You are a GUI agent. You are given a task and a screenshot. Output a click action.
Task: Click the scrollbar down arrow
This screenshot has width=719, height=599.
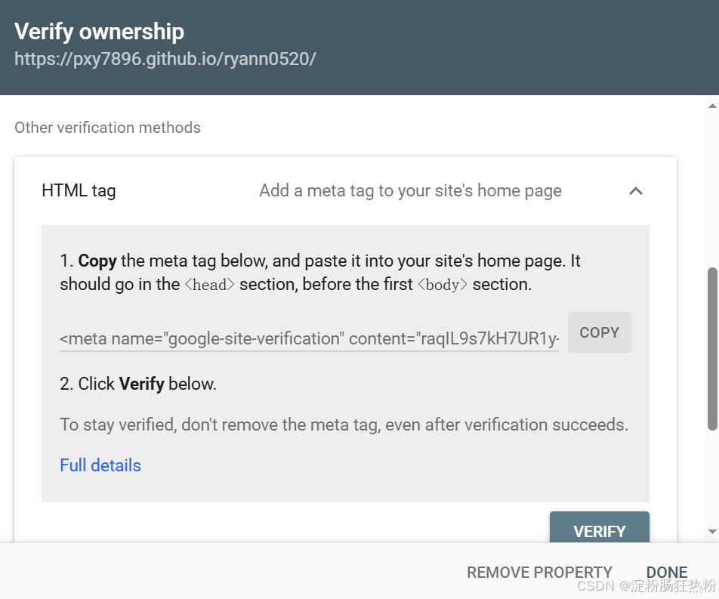pyautogui.click(x=712, y=532)
